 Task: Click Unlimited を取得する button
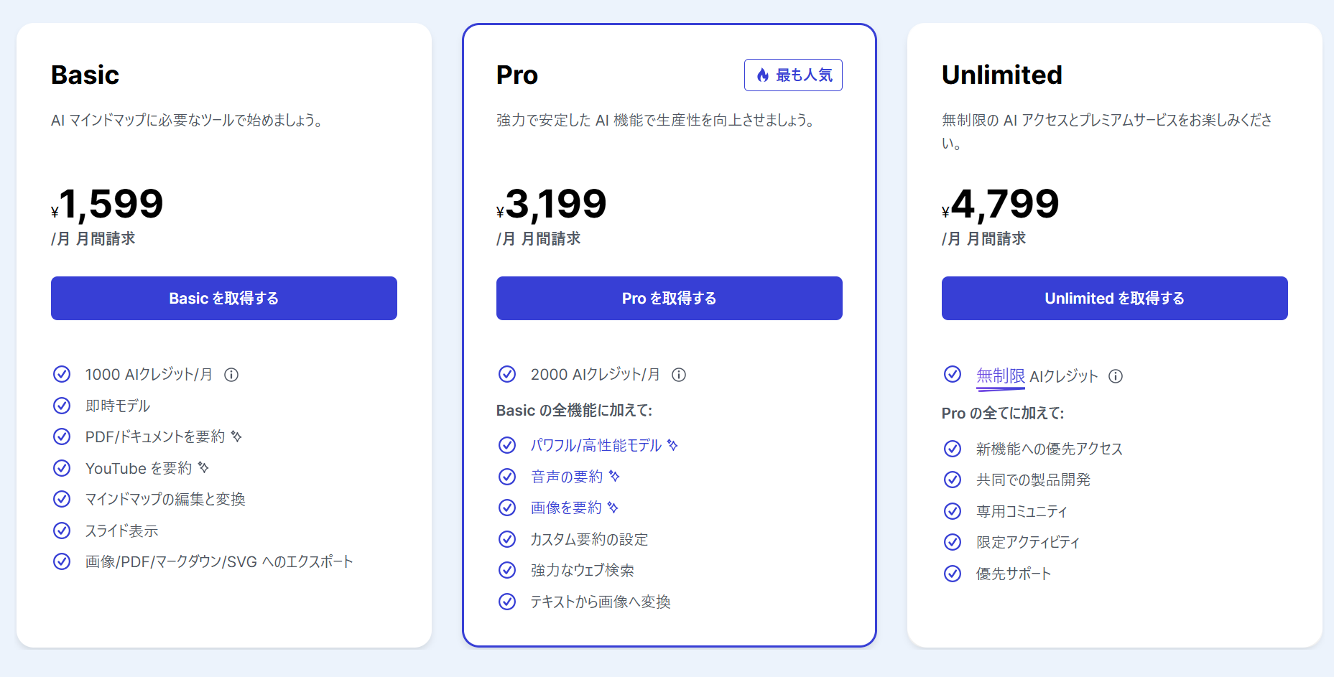[x=1115, y=298]
